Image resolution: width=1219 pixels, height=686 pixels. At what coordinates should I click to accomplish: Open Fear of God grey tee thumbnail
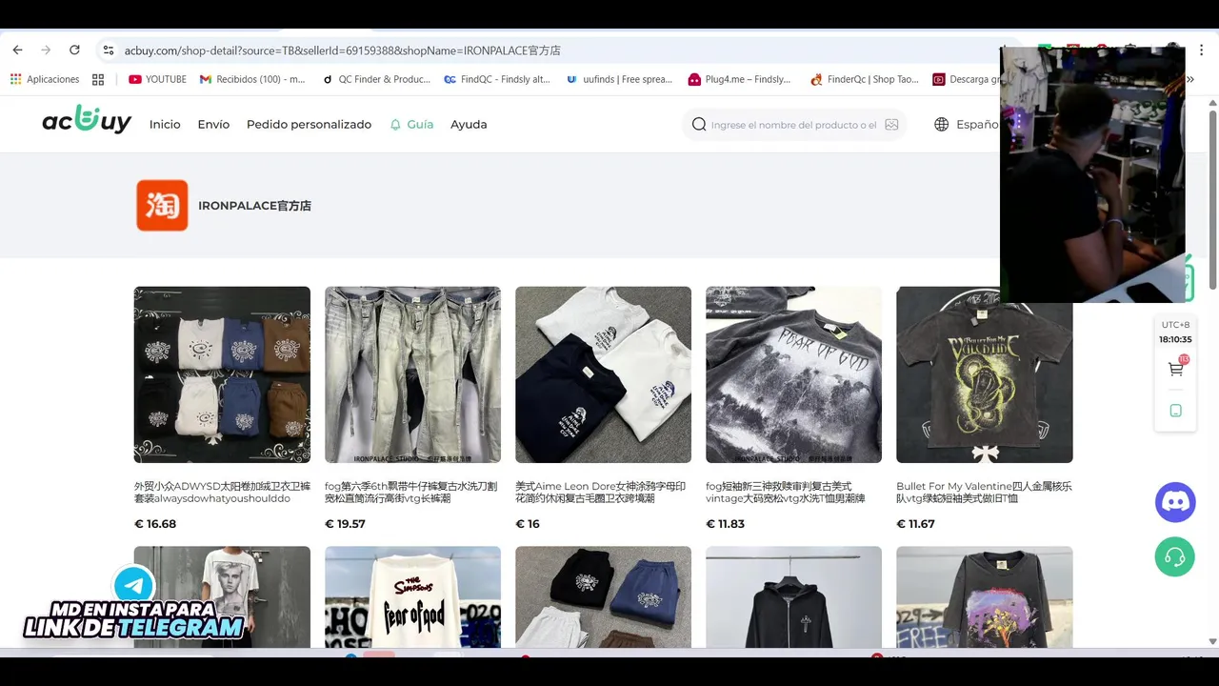point(793,374)
